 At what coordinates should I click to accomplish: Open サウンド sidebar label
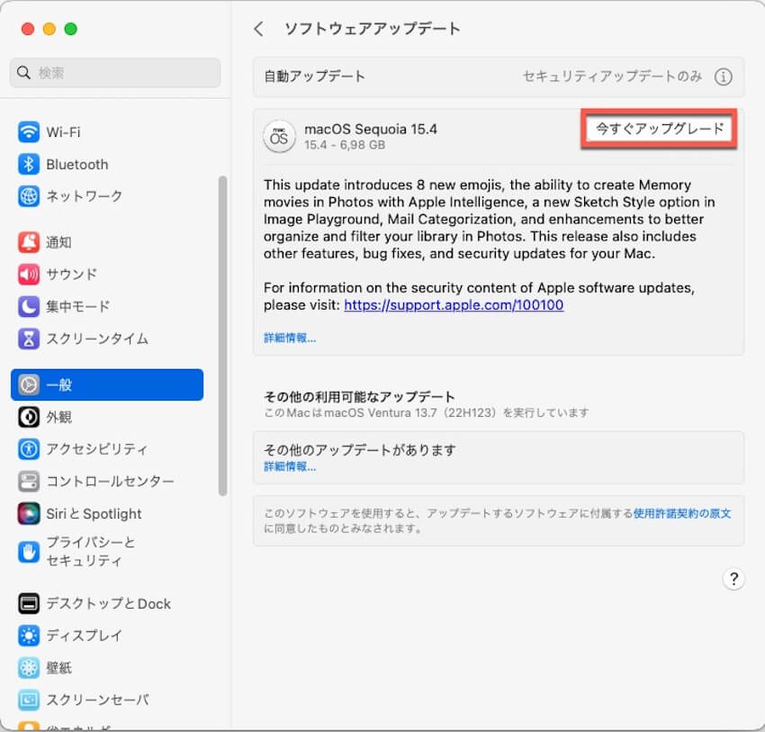(x=71, y=275)
